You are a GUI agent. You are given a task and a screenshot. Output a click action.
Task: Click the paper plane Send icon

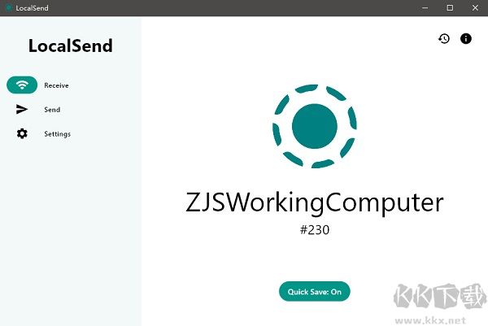[x=22, y=109]
